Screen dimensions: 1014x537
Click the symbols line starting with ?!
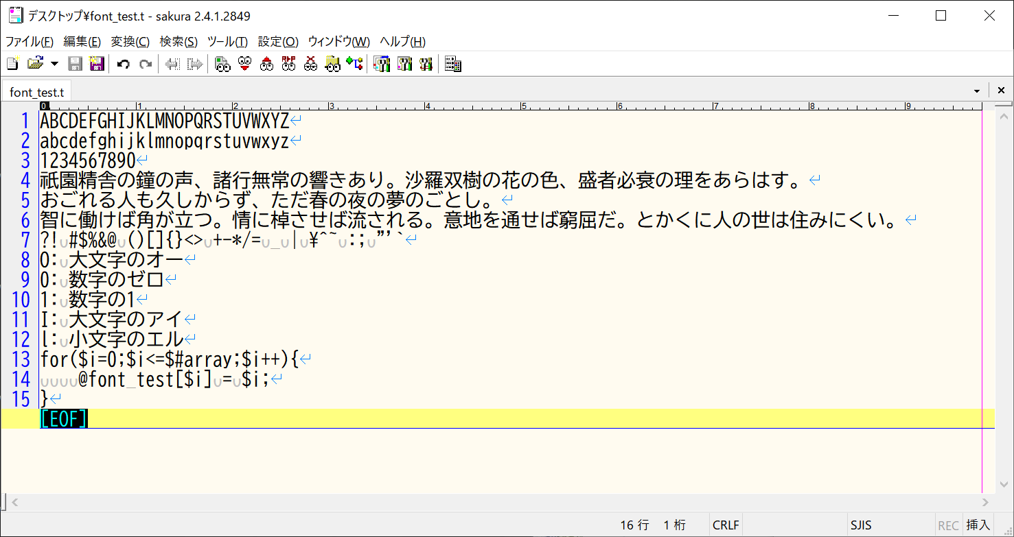(x=222, y=241)
